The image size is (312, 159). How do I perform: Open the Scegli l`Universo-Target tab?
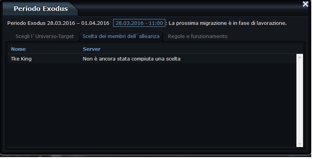click(45, 36)
